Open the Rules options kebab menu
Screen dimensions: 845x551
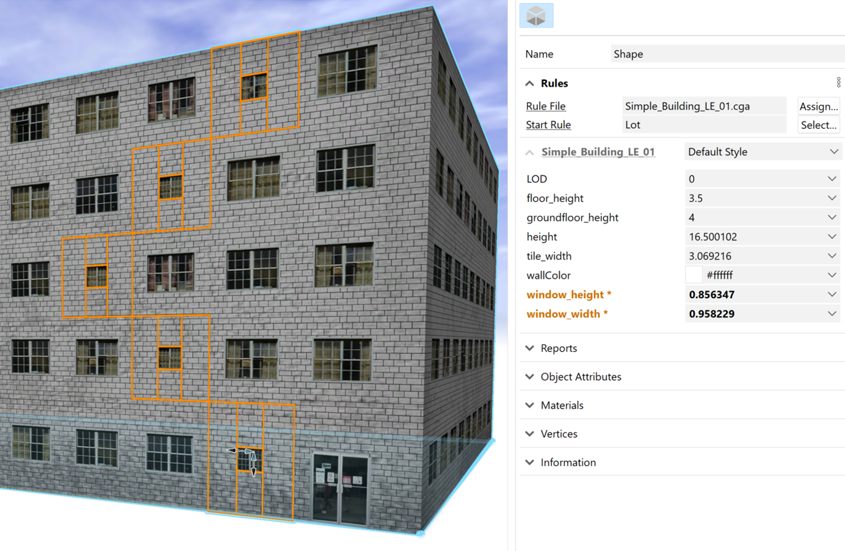point(838,83)
